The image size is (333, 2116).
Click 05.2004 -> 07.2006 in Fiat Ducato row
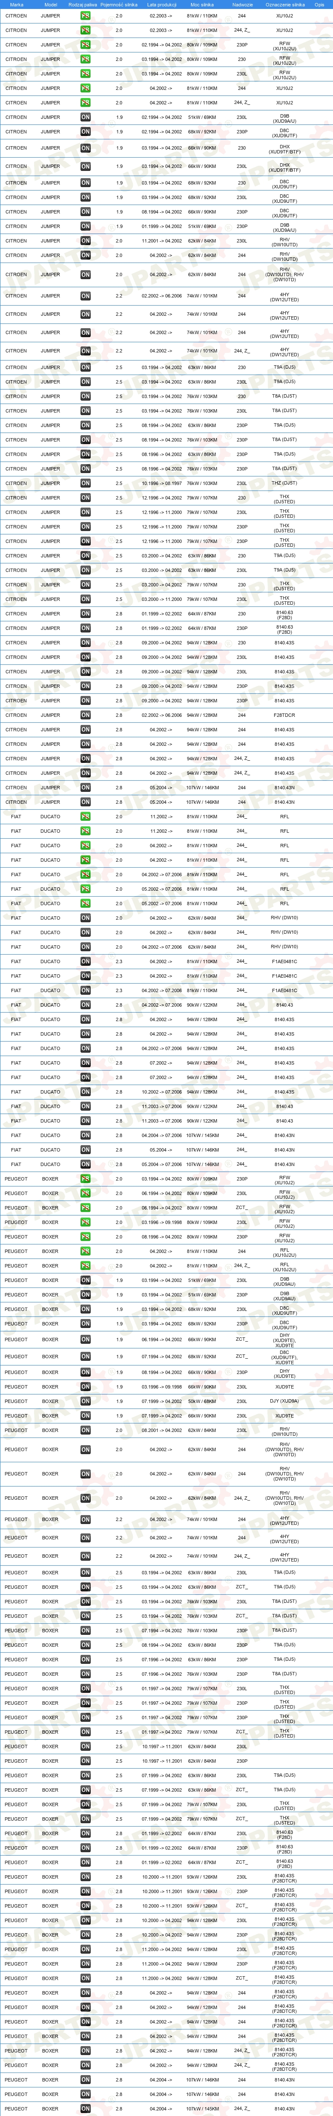point(161,1165)
